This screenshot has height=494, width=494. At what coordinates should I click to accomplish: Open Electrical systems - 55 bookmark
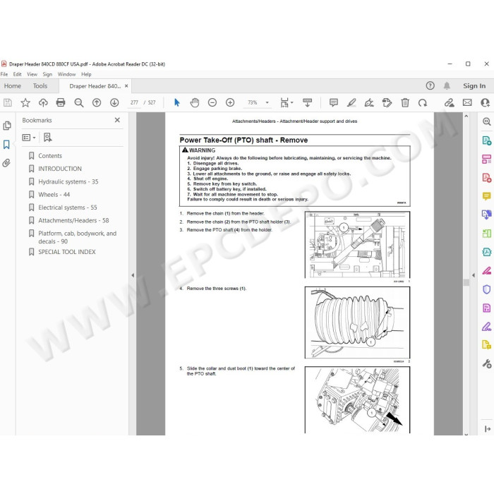(68, 207)
